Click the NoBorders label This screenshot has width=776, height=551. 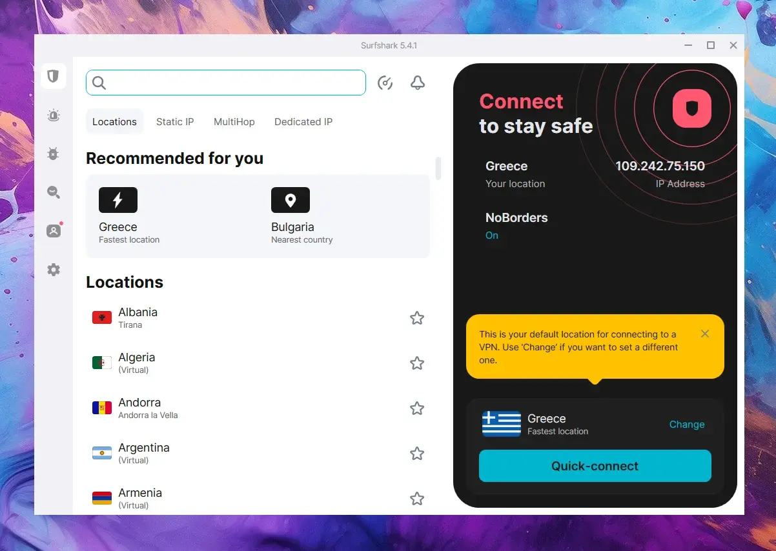tap(516, 217)
